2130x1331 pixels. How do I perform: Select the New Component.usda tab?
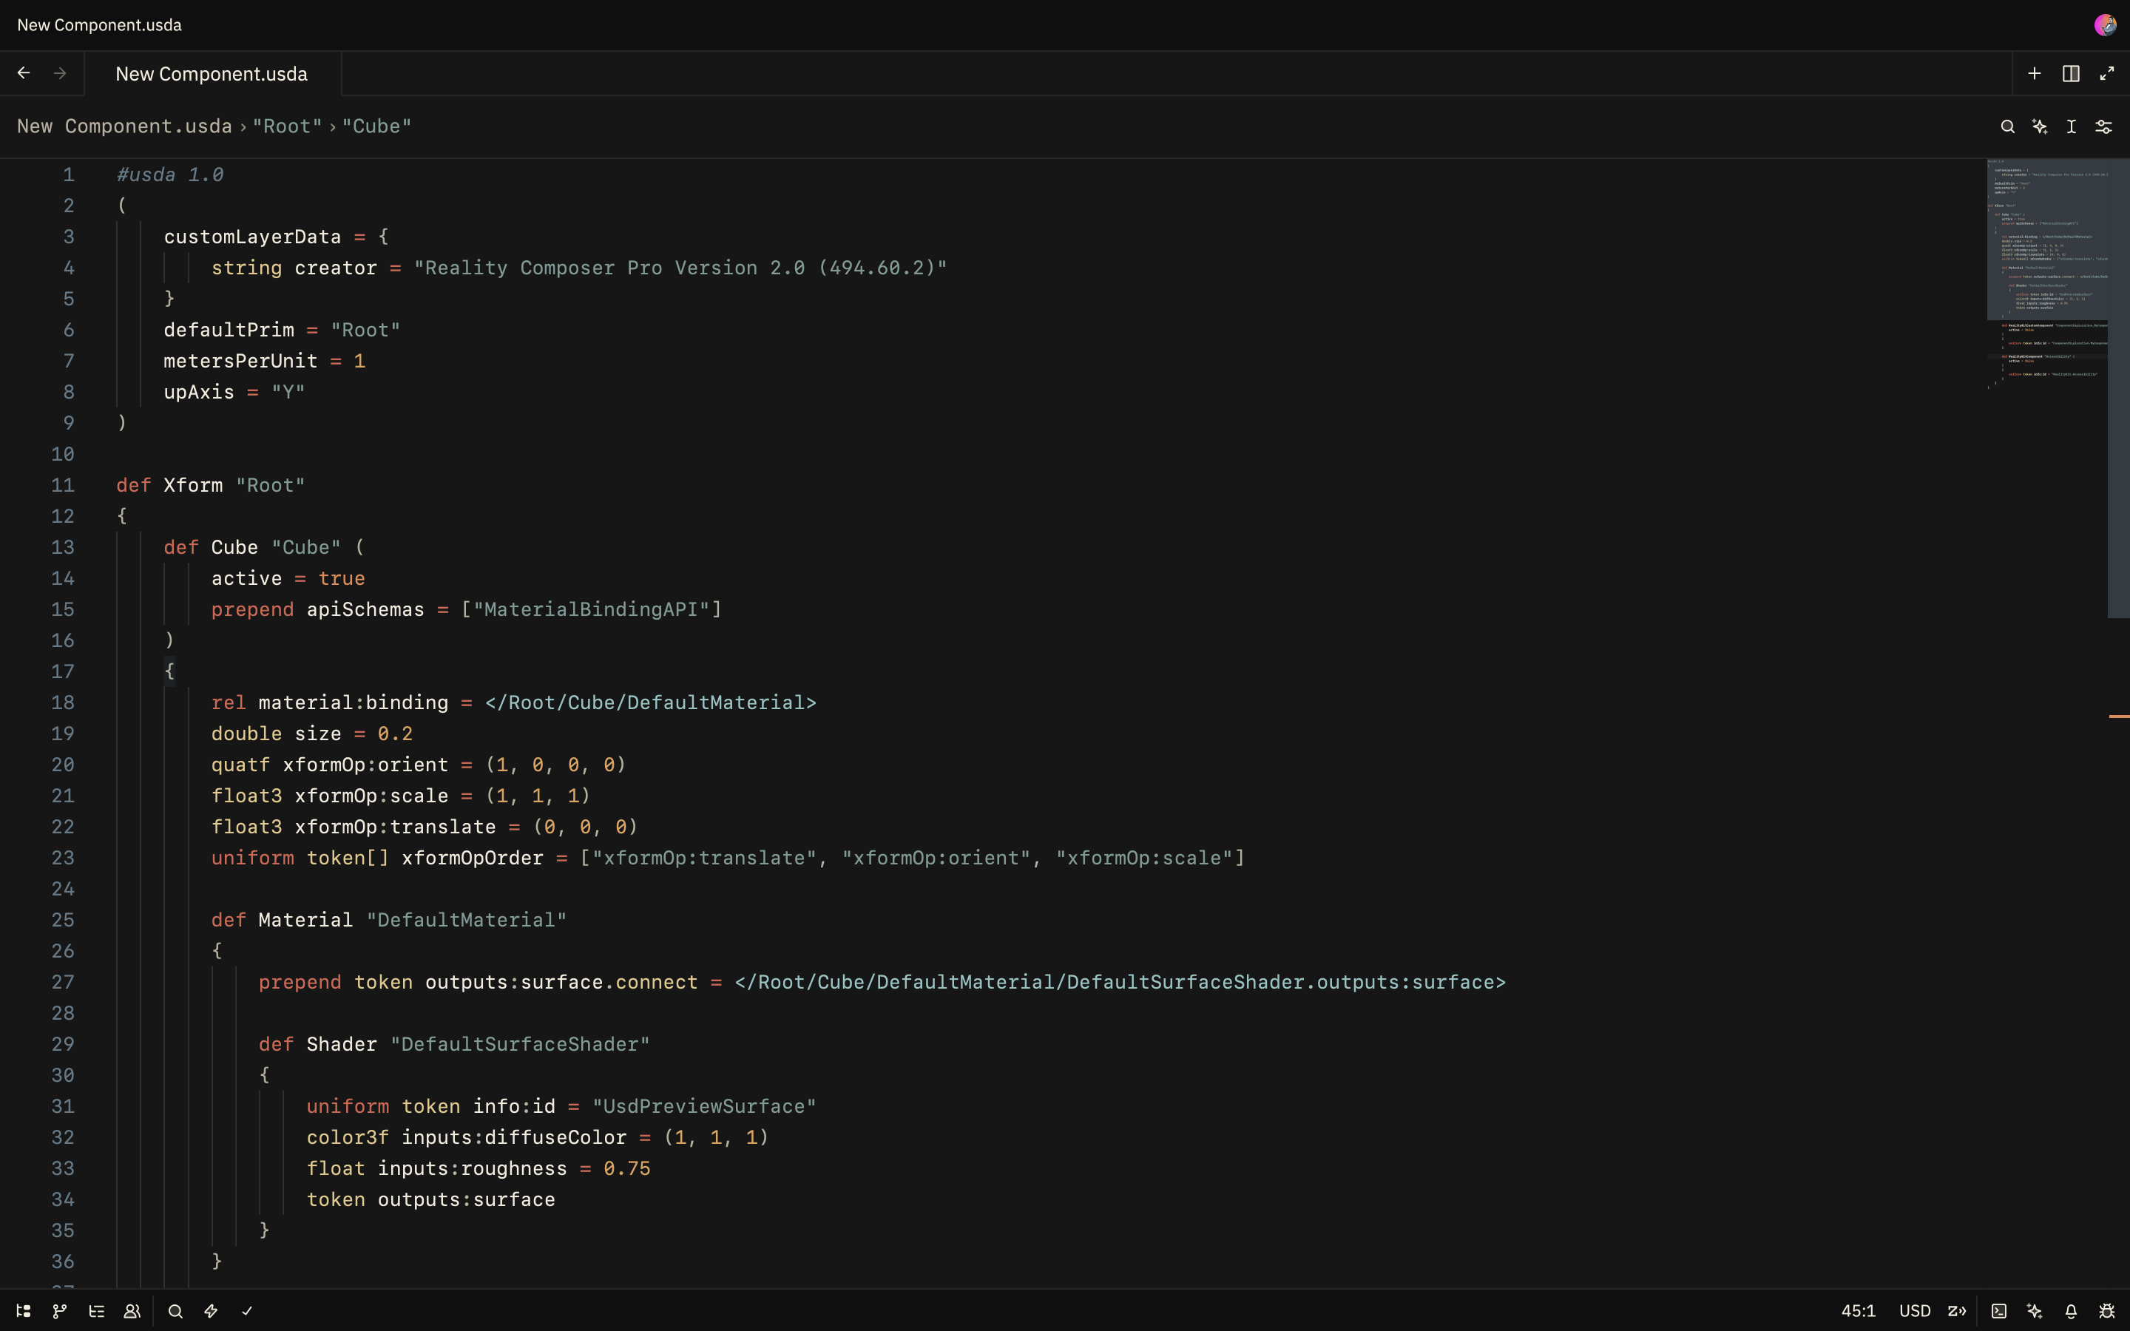pos(212,74)
